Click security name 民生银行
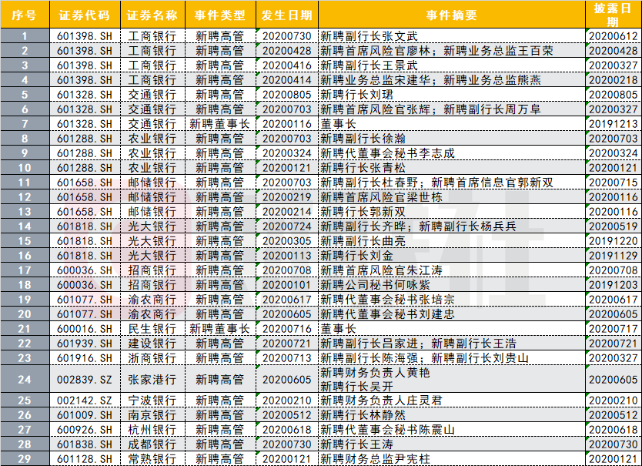Screen dimensions: 642x466 tap(152, 329)
